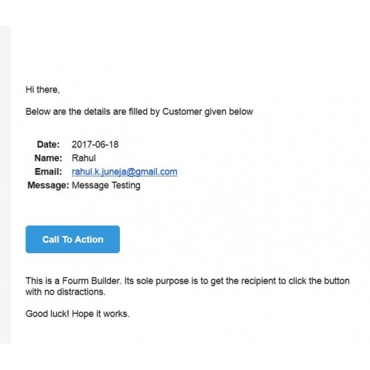Click the grey left sidebar strip

tap(5, 185)
